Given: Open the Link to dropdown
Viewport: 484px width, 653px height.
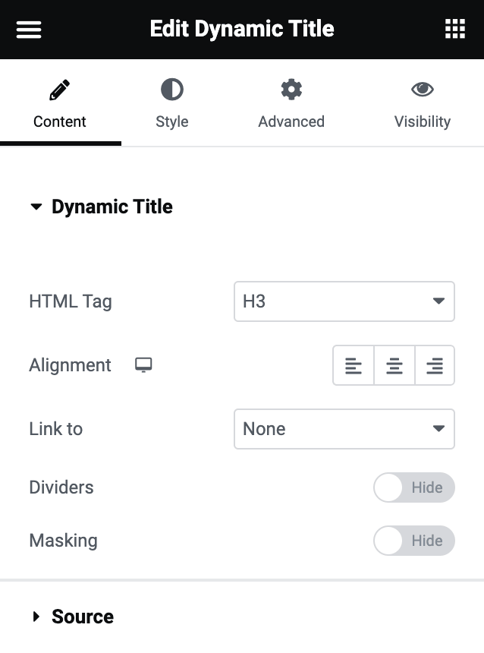Looking at the screenshot, I should coord(344,429).
